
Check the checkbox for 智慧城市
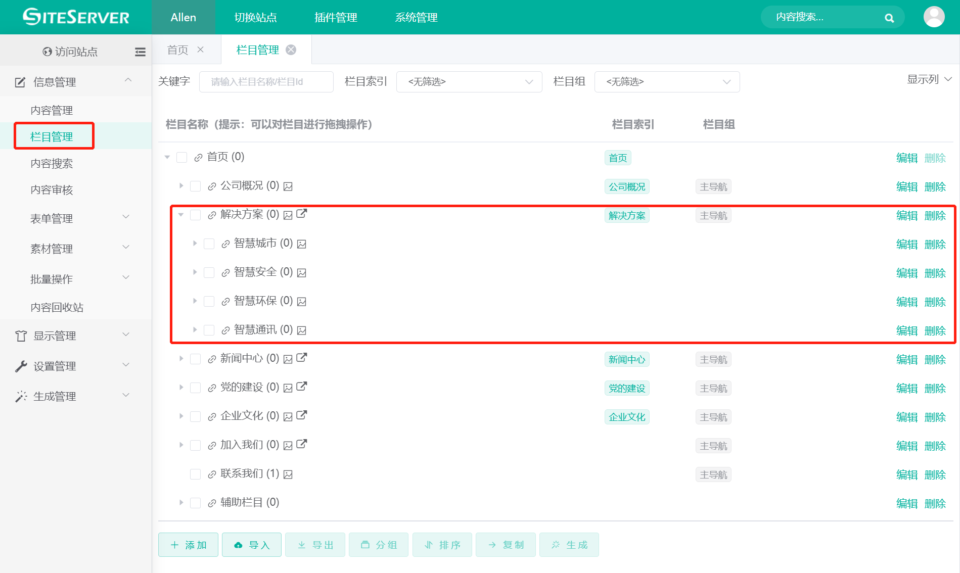[209, 243]
